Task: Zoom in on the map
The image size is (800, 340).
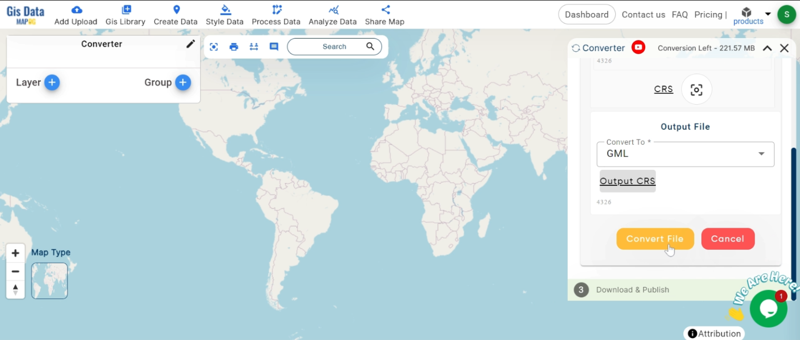Action: [16, 253]
